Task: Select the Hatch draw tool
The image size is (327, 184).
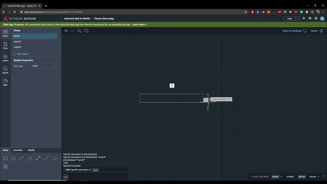Action: (x=6, y=167)
